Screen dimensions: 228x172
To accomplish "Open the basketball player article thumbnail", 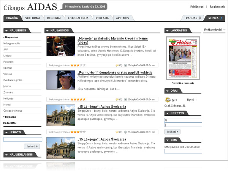I will click(61, 46).
